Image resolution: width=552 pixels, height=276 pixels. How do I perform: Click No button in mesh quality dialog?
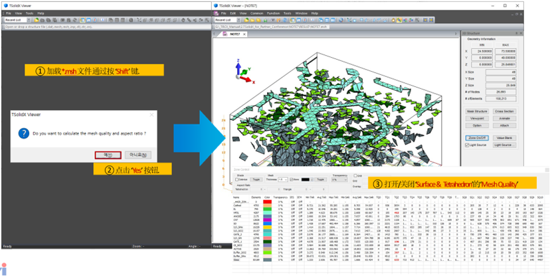(x=138, y=155)
